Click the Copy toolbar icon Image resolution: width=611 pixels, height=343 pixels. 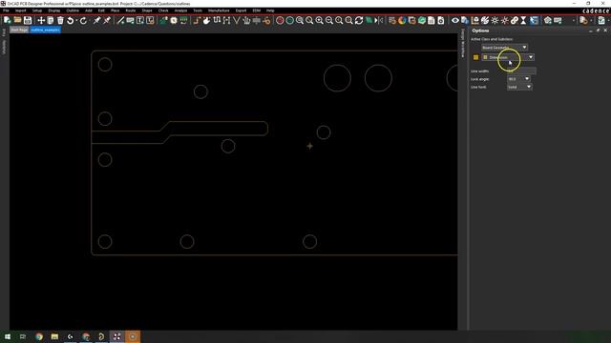coord(51,20)
